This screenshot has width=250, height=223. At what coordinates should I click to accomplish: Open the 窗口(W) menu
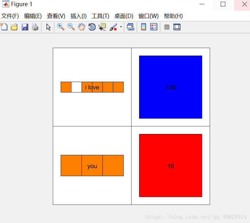tap(148, 16)
